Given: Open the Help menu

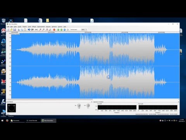Looking at the screenshot, I should click(65, 27).
